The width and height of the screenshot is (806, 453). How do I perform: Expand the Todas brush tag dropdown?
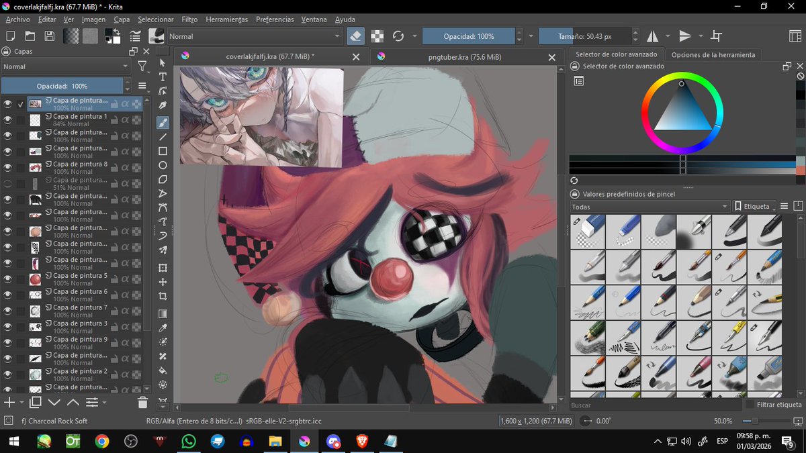(650, 207)
